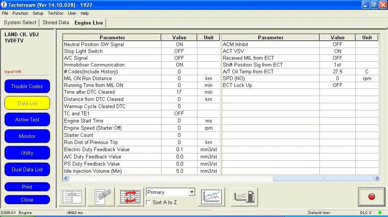The height and width of the screenshot is (217, 388).
Task: Switch to the System Select tab
Action: click(20, 22)
